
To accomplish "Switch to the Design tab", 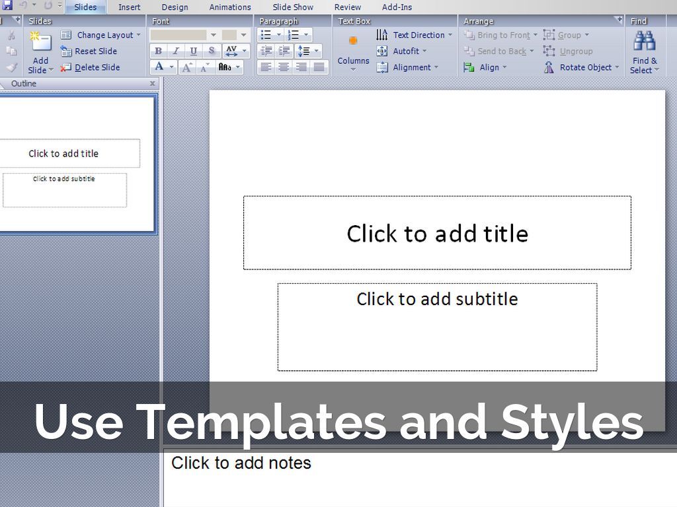I will [175, 7].
